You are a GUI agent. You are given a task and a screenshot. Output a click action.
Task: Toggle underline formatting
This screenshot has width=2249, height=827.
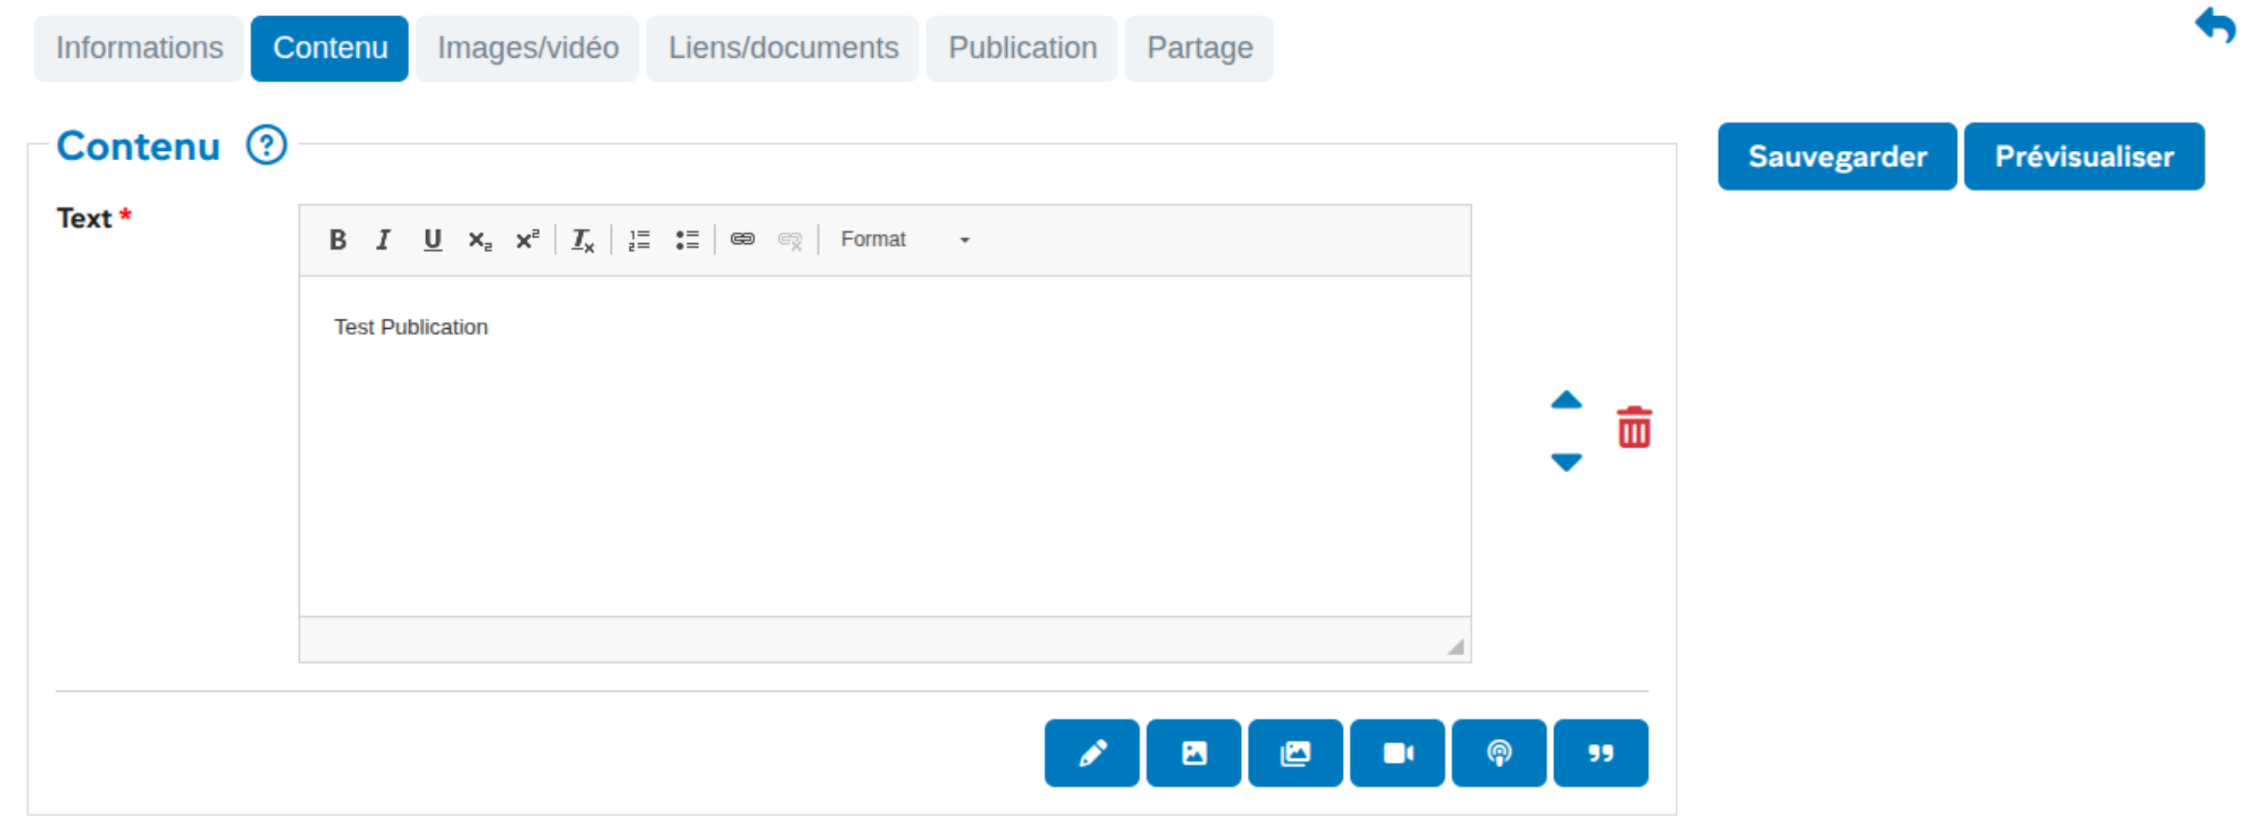(x=432, y=240)
